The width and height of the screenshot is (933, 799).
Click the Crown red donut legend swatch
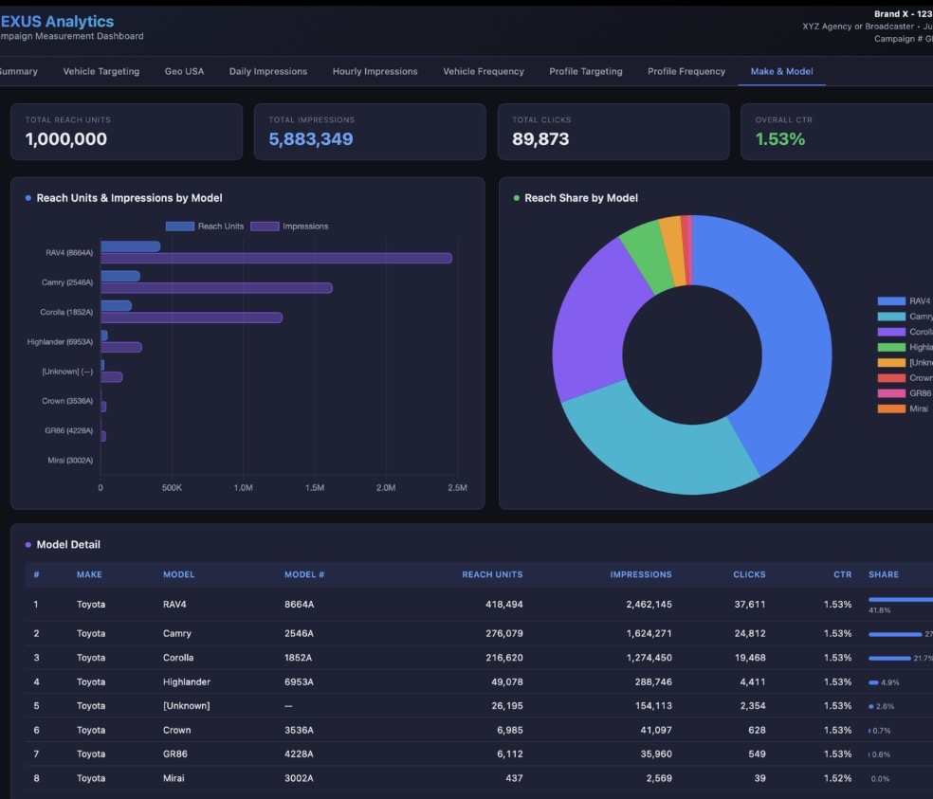coord(891,378)
